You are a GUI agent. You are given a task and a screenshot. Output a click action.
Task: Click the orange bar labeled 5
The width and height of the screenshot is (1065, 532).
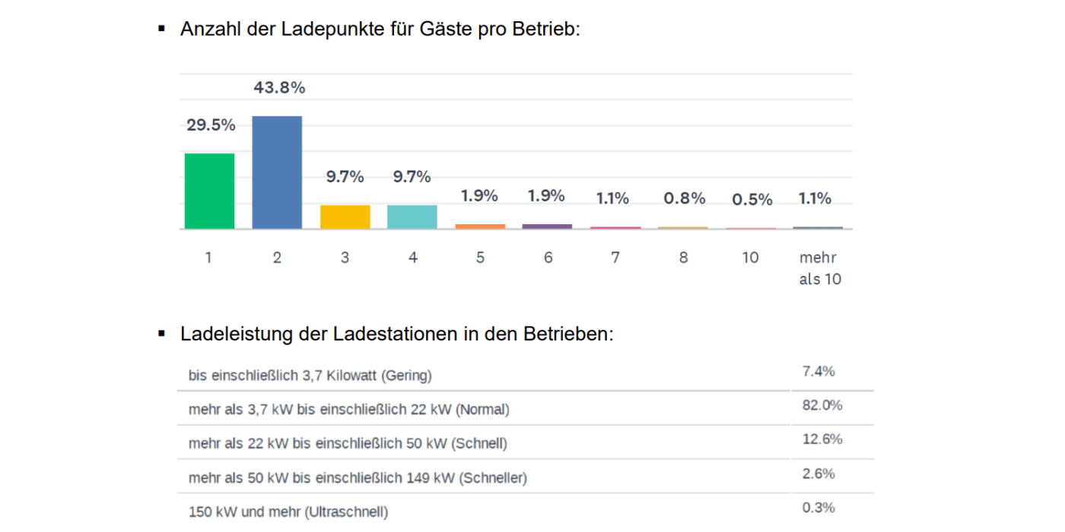(480, 226)
